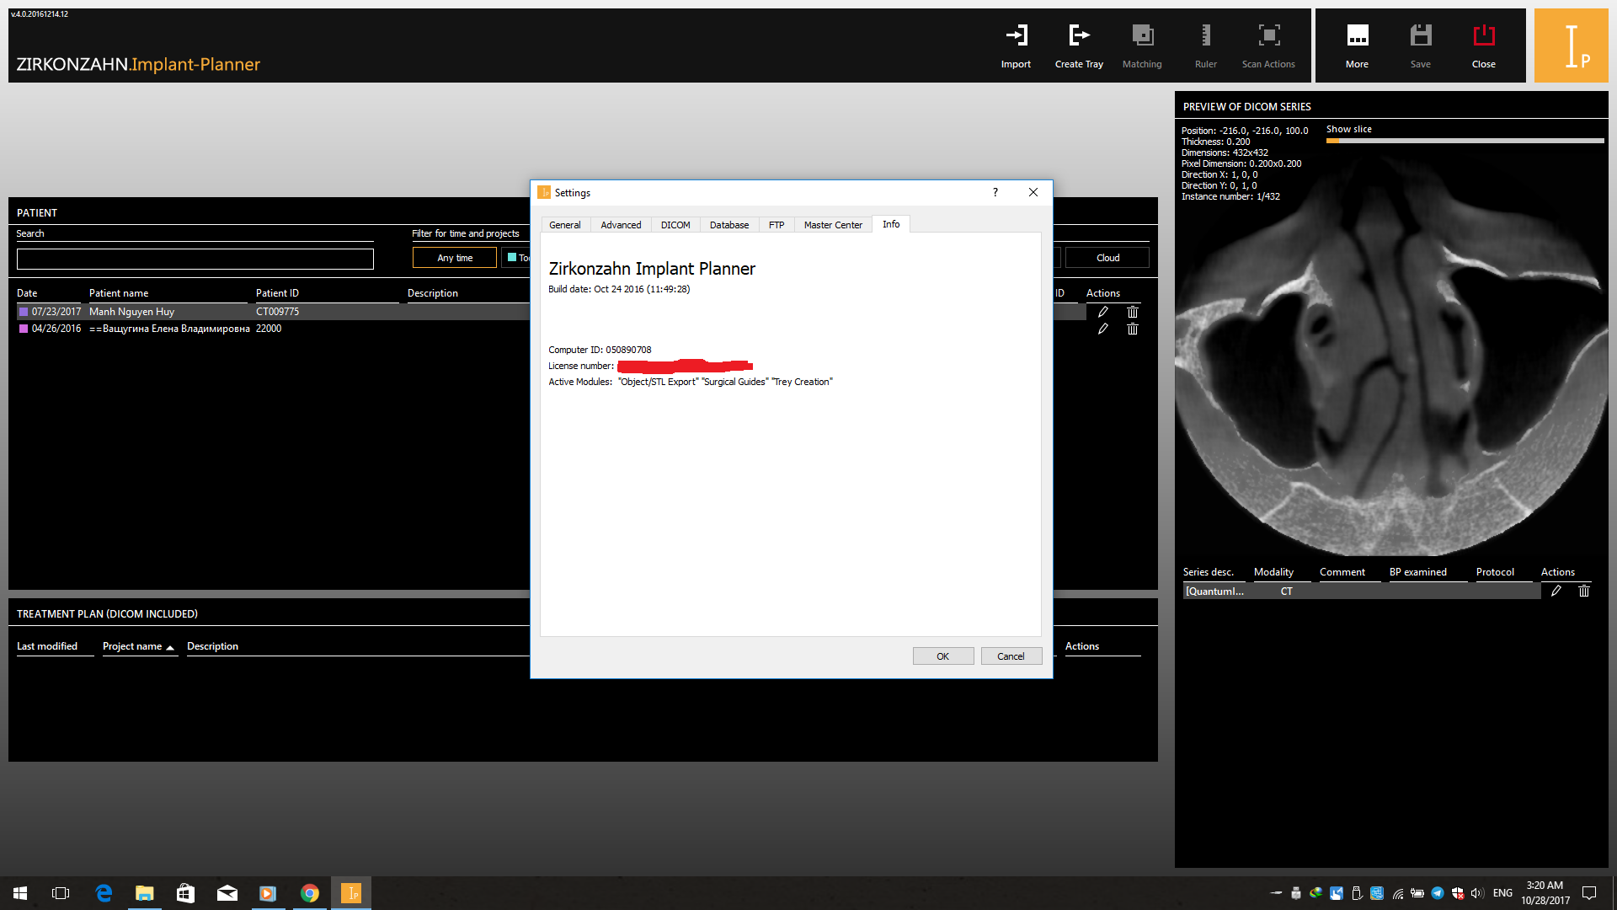This screenshot has height=910, width=1617.
Task: Click the Wi-Fi network tray icon
Action: (x=1398, y=893)
